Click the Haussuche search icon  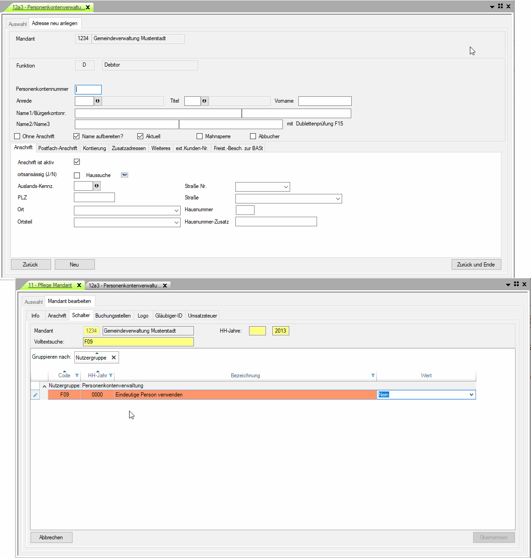pos(124,175)
